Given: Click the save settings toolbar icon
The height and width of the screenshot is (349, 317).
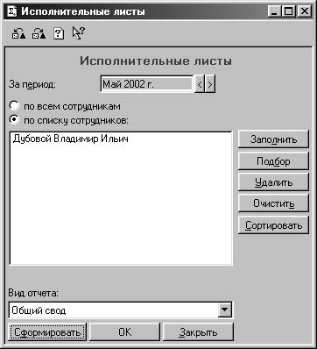Looking at the screenshot, I should click(x=39, y=34).
